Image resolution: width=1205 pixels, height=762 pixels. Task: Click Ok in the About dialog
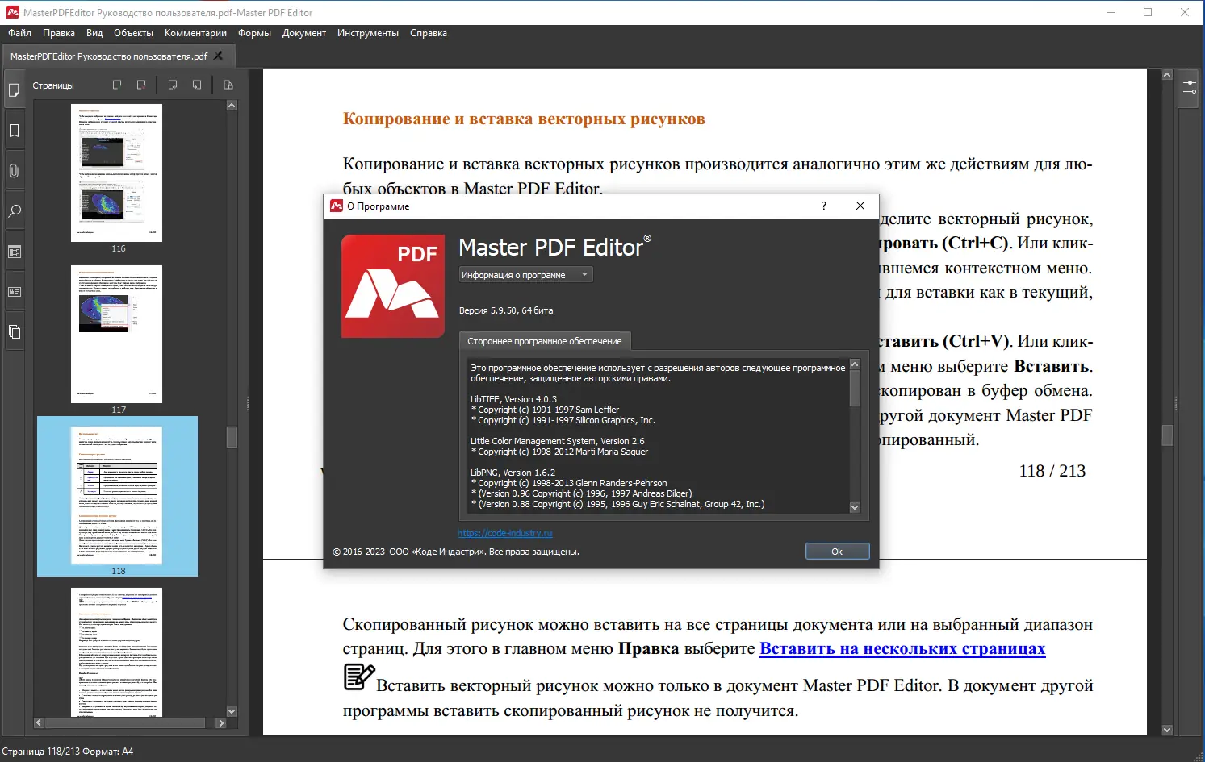837,552
